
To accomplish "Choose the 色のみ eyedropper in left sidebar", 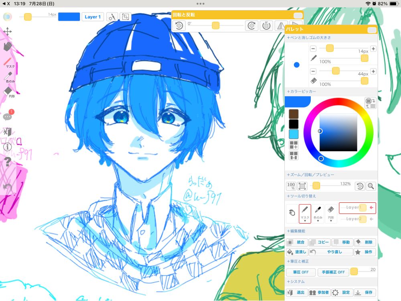I will click(9, 77).
